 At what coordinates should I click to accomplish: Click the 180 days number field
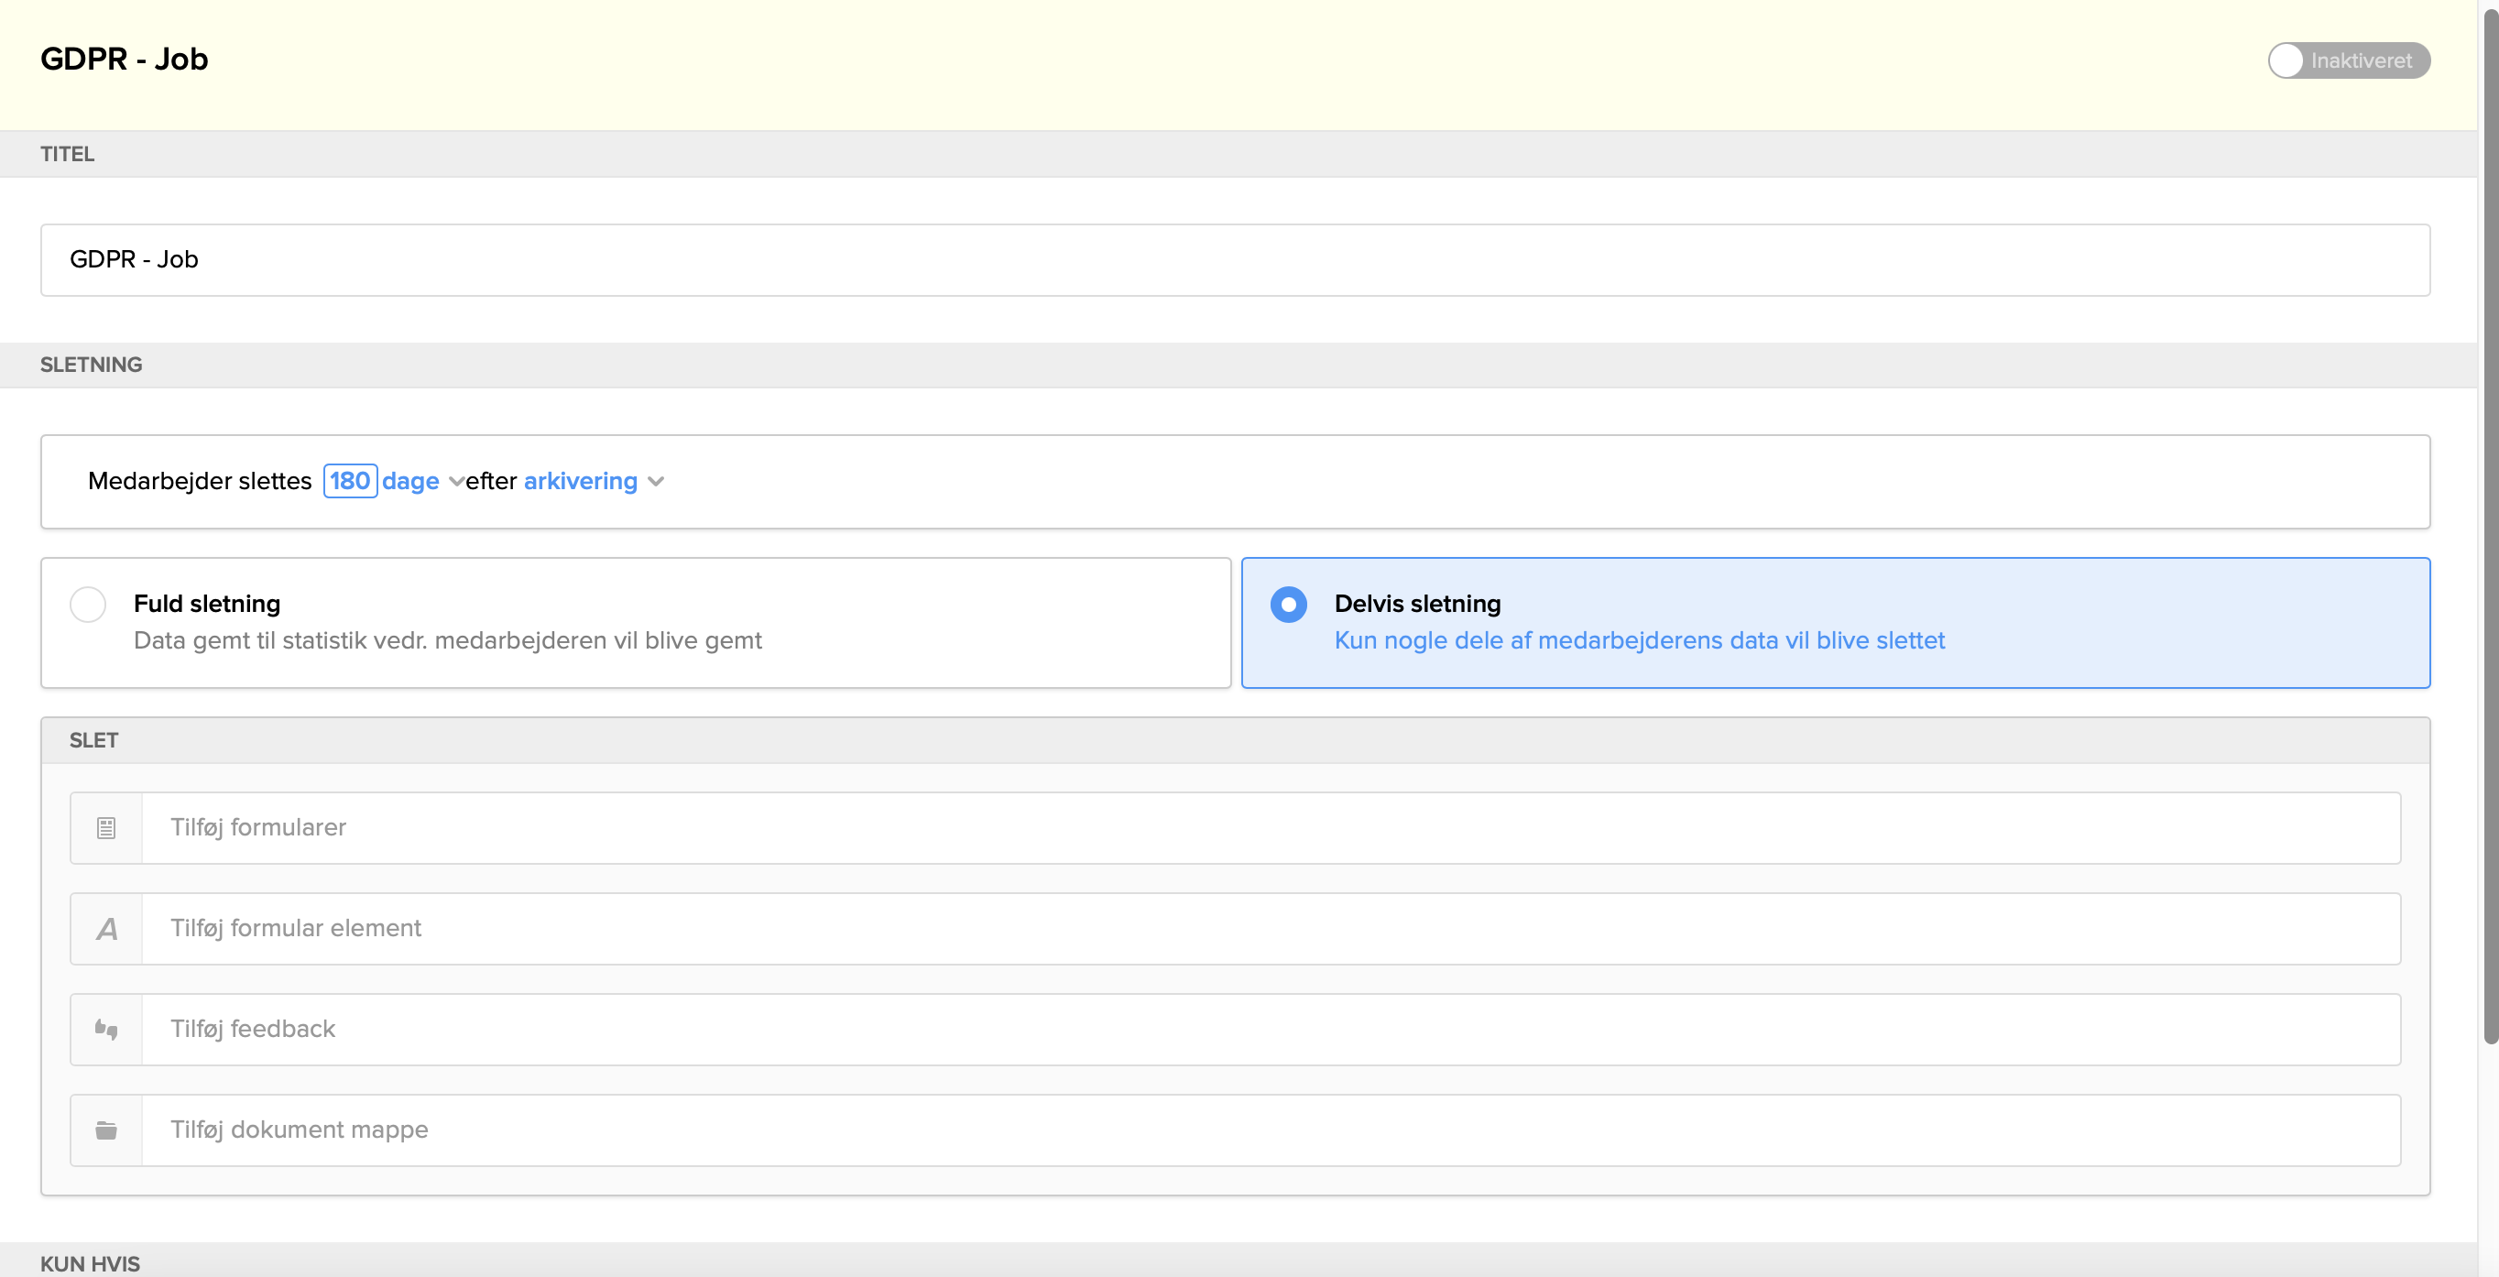click(x=349, y=481)
